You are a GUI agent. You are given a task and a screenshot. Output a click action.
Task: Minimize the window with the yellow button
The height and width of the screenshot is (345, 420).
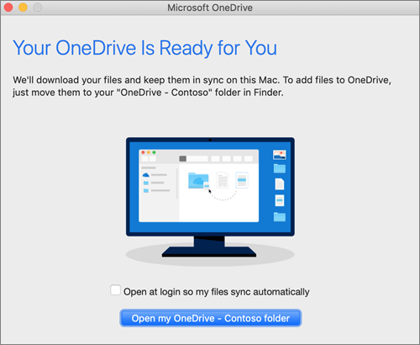[23, 8]
